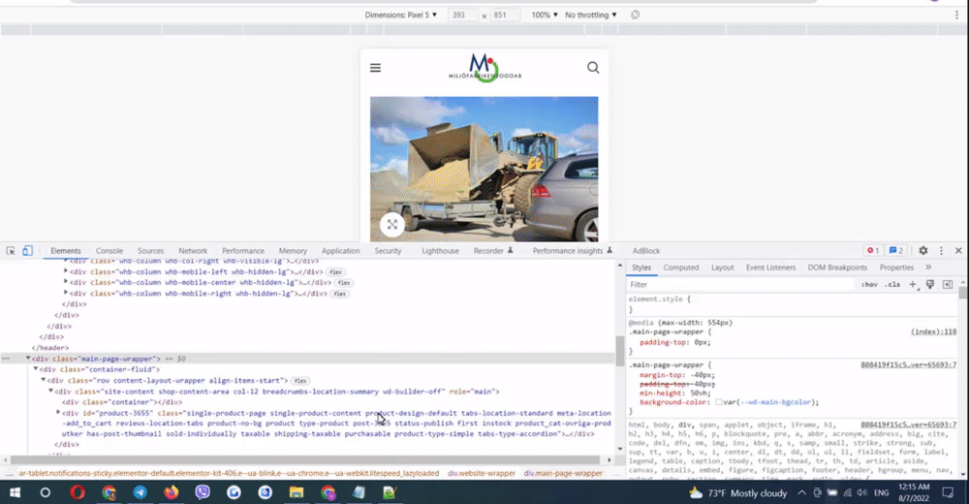Rotate device orientation icon in device toolbar
Viewport: 969px width, 504px height.
[x=636, y=15]
